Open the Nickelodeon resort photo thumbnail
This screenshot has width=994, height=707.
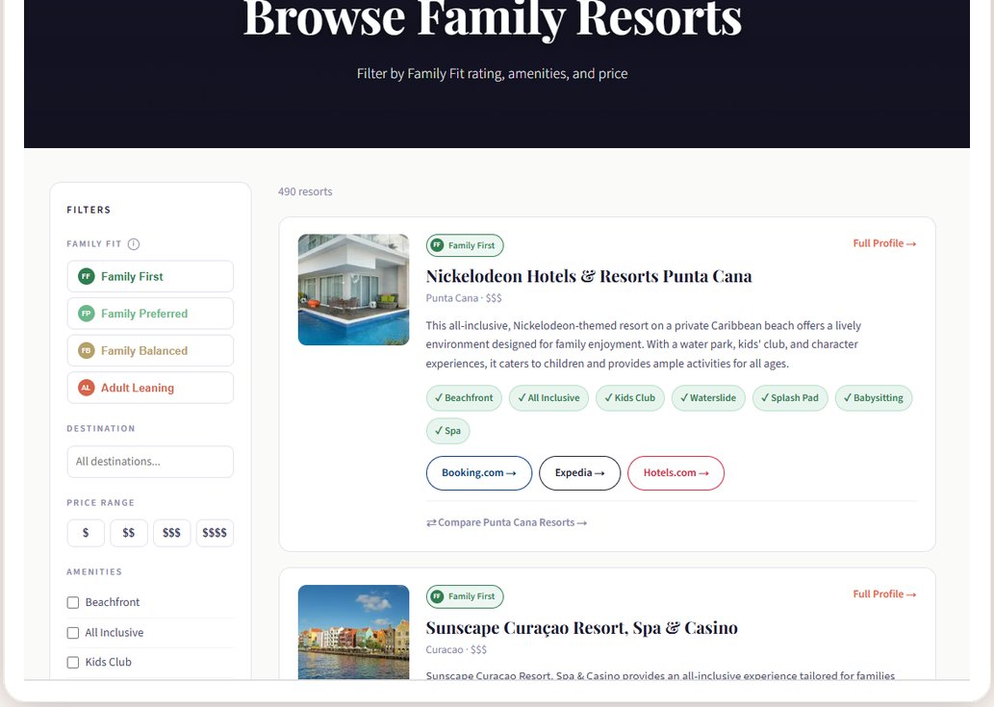pyautogui.click(x=354, y=290)
